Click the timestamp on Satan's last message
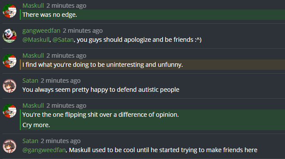The width and height of the screenshot is (285, 159). coord(60,141)
